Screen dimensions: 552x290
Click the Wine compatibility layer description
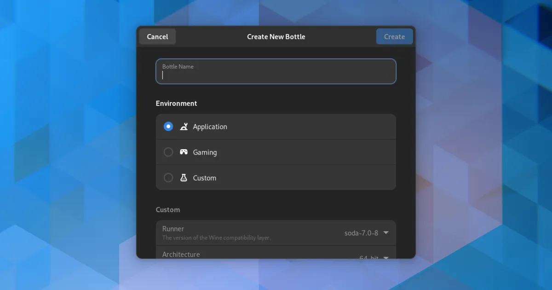click(216, 238)
